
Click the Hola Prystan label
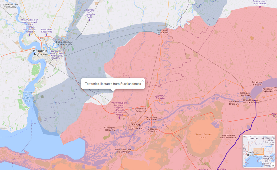pos(123,151)
